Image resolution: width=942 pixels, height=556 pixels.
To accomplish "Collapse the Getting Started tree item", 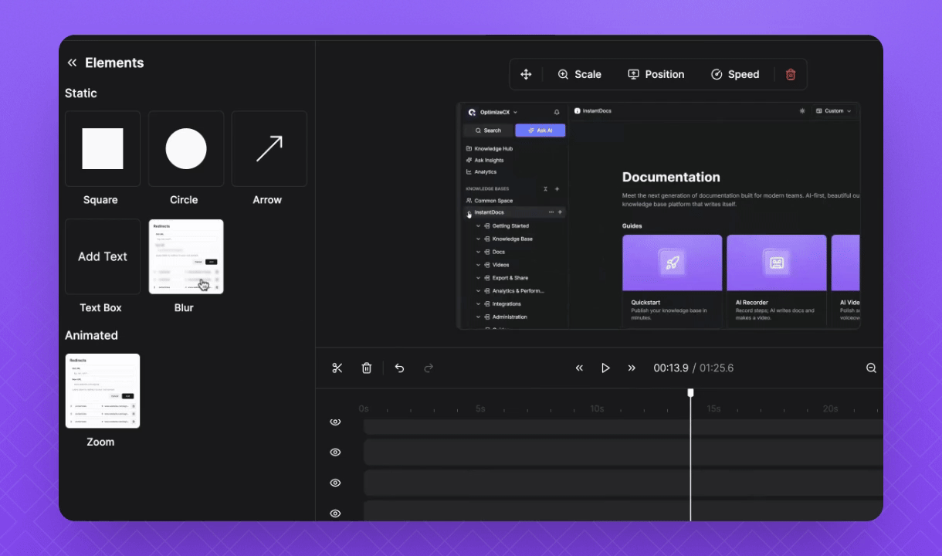I will (478, 226).
